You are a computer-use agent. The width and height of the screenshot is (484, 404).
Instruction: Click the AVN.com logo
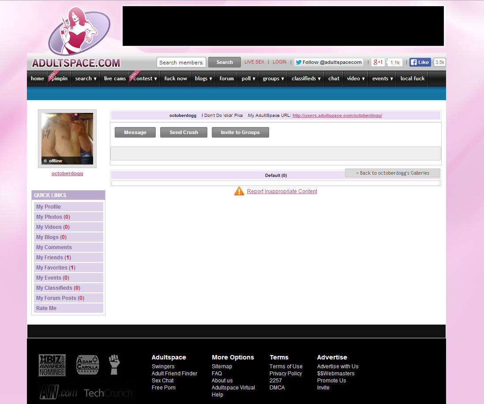tap(59, 393)
